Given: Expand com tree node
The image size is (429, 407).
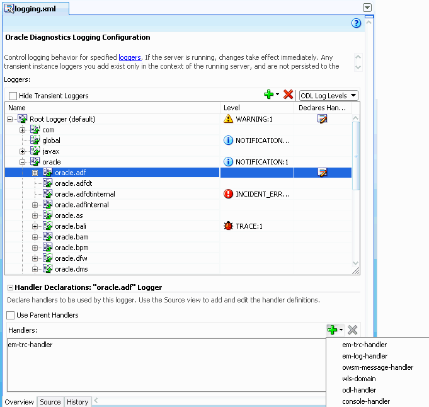Looking at the screenshot, I should tap(23, 130).
